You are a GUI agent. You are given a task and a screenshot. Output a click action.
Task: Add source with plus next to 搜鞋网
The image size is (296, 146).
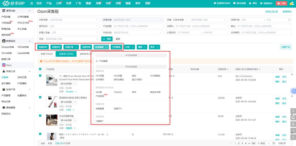(x=75, y=128)
